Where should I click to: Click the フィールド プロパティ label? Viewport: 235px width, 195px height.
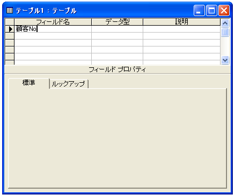click(x=117, y=69)
